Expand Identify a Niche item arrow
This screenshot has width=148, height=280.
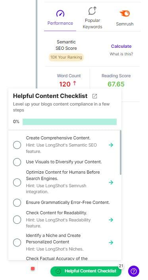coord(111,242)
